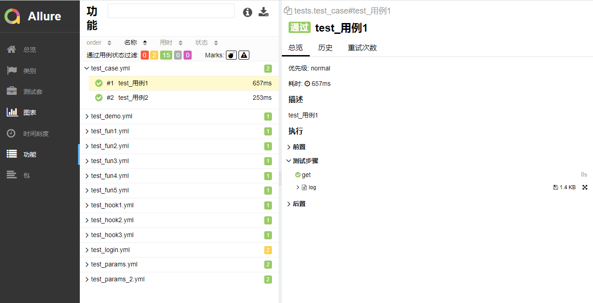Switch to the 重试次数 tab
Screen dimensions: 593x303
[x=362, y=48]
